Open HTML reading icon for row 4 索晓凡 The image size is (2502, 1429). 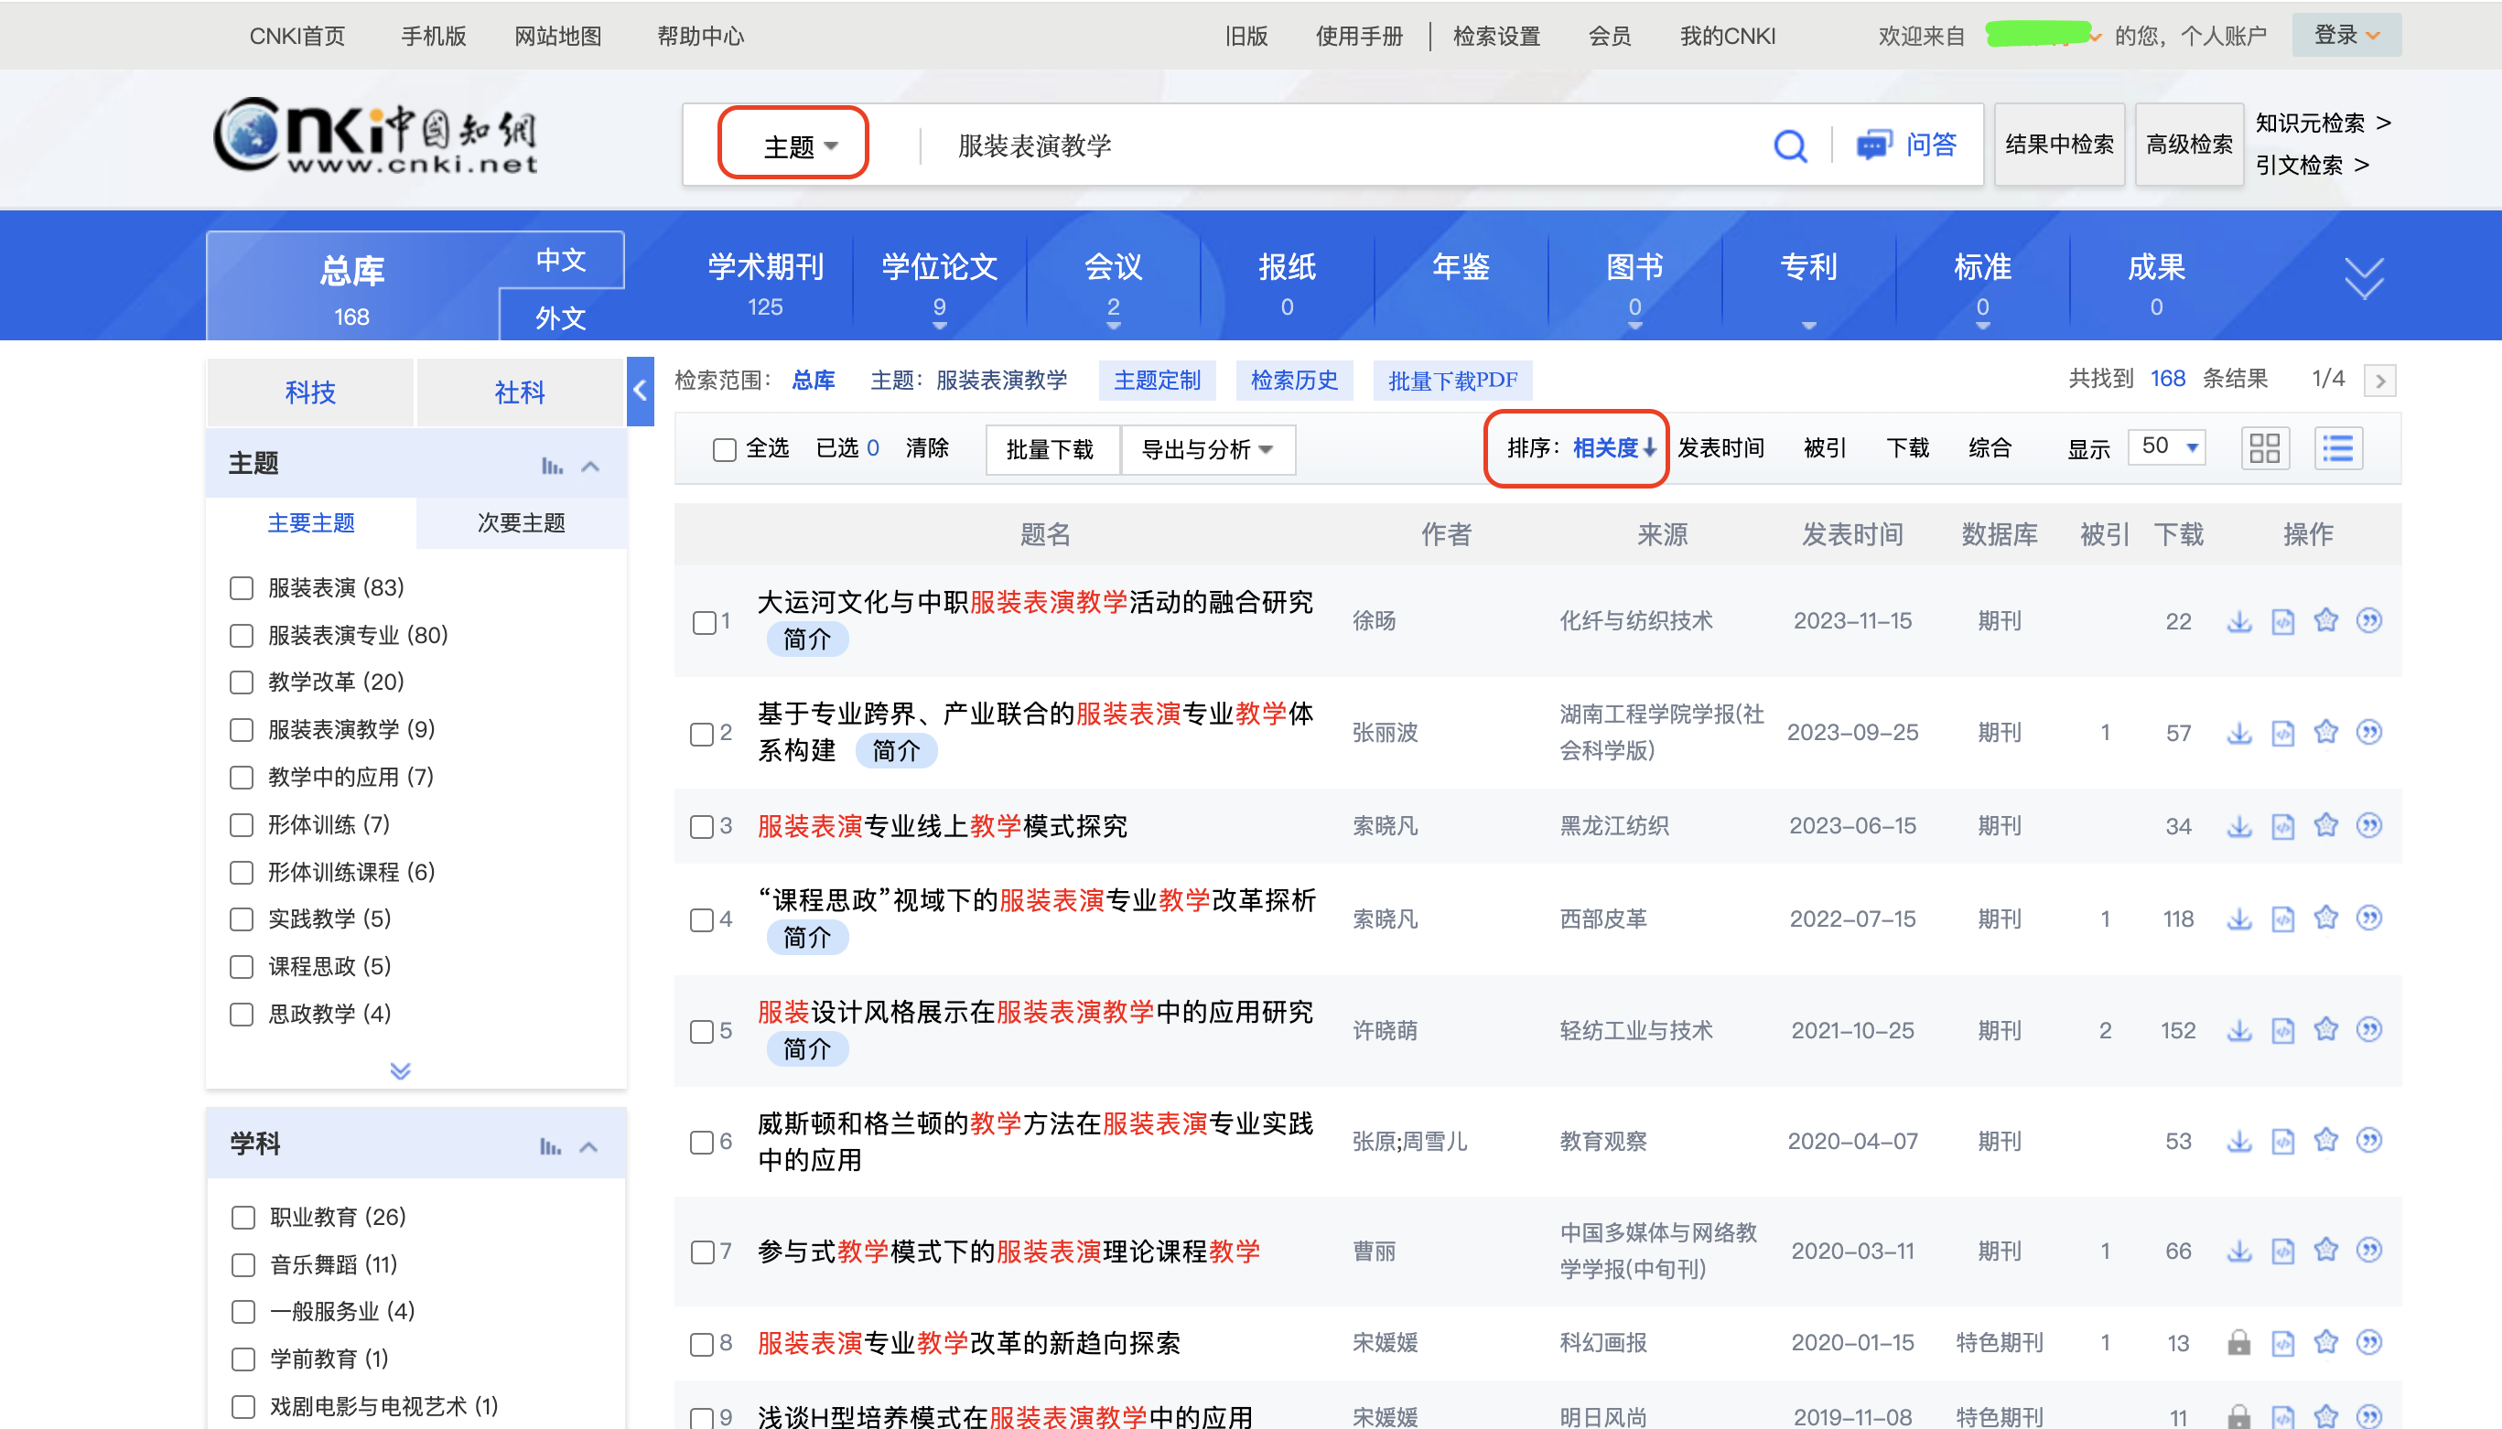pyautogui.click(x=2283, y=919)
